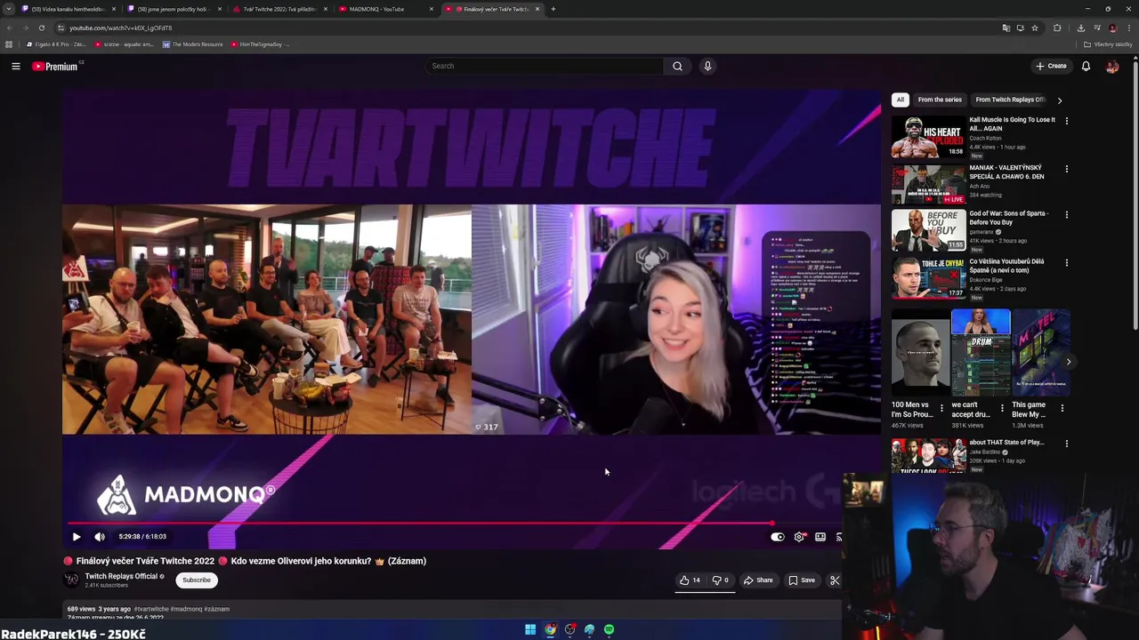Image resolution: width=1139 pixels, height=640 pixels.
Task: Dislike the video with thumbs down
Action: 721,580
